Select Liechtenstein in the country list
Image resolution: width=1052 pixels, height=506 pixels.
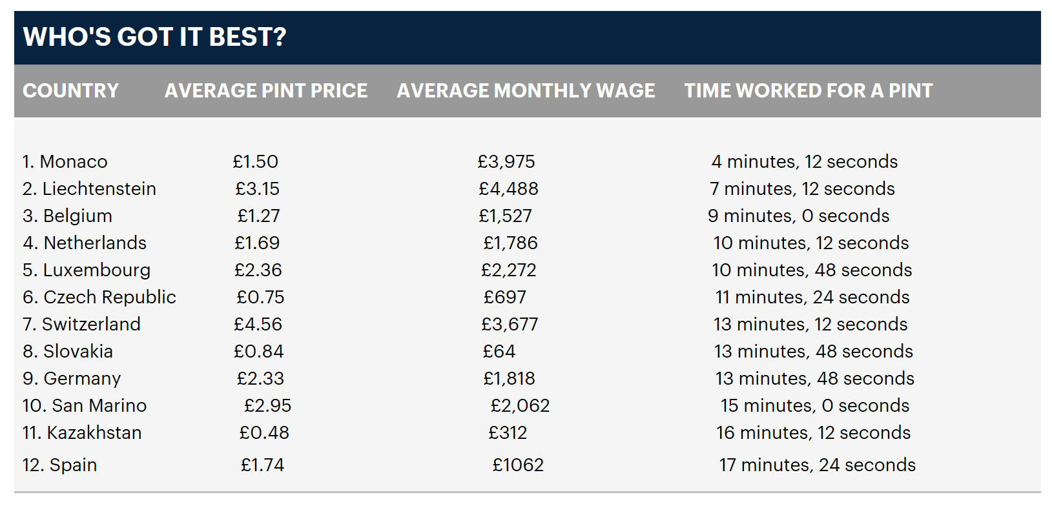point(89,188)
